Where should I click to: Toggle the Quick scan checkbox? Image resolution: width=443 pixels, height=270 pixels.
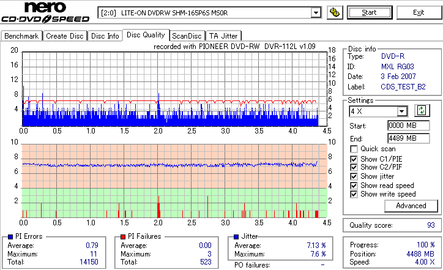pyautogui.click(x=354, y=149)
